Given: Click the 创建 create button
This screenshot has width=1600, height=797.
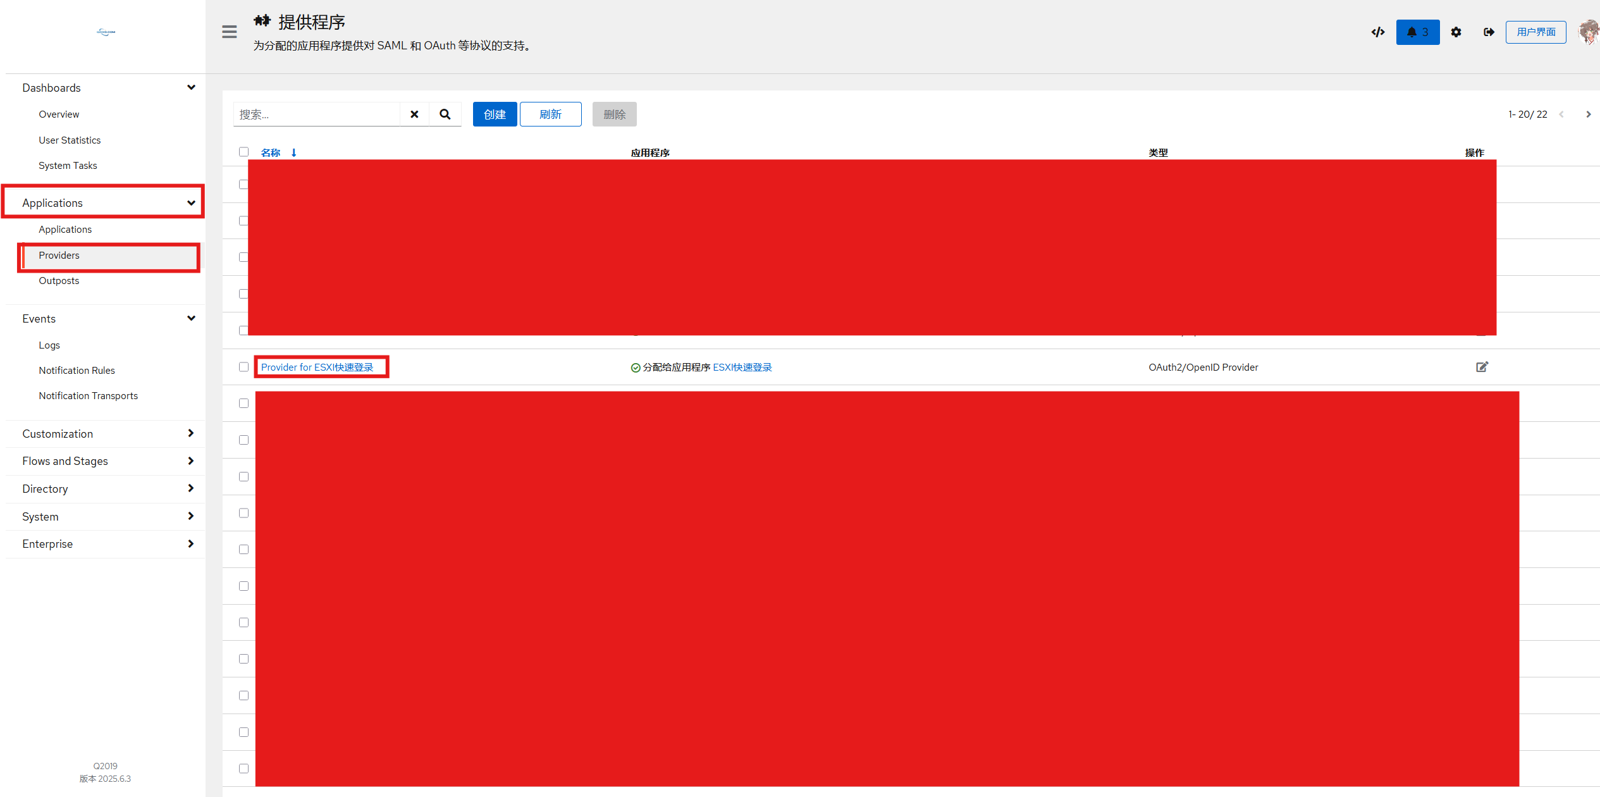Looking at the screenshot, I should (495, 114).
